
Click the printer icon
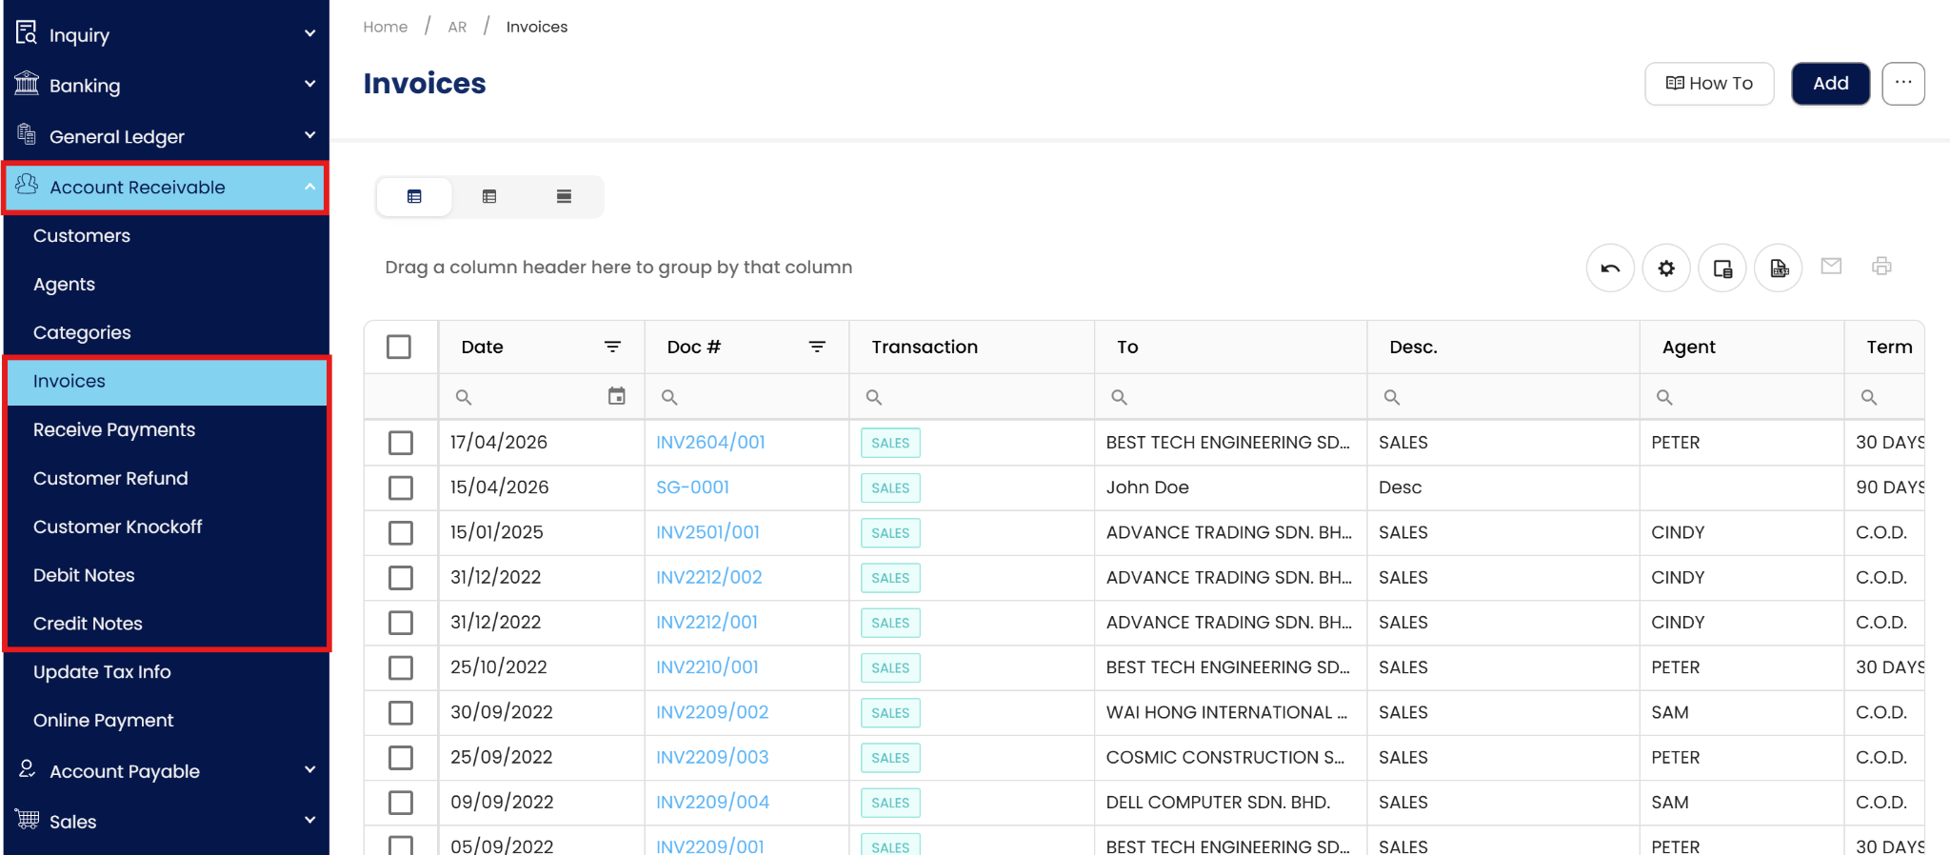coord(1881,267)
